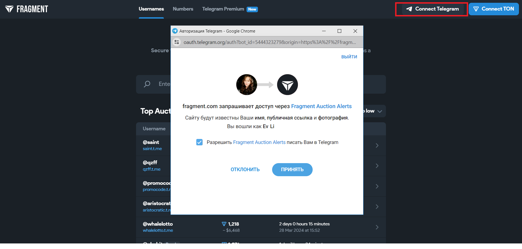Click the ВЫЙТИ logout link
The height and width of the screenshot is (249, 522).
click(349, 57)
